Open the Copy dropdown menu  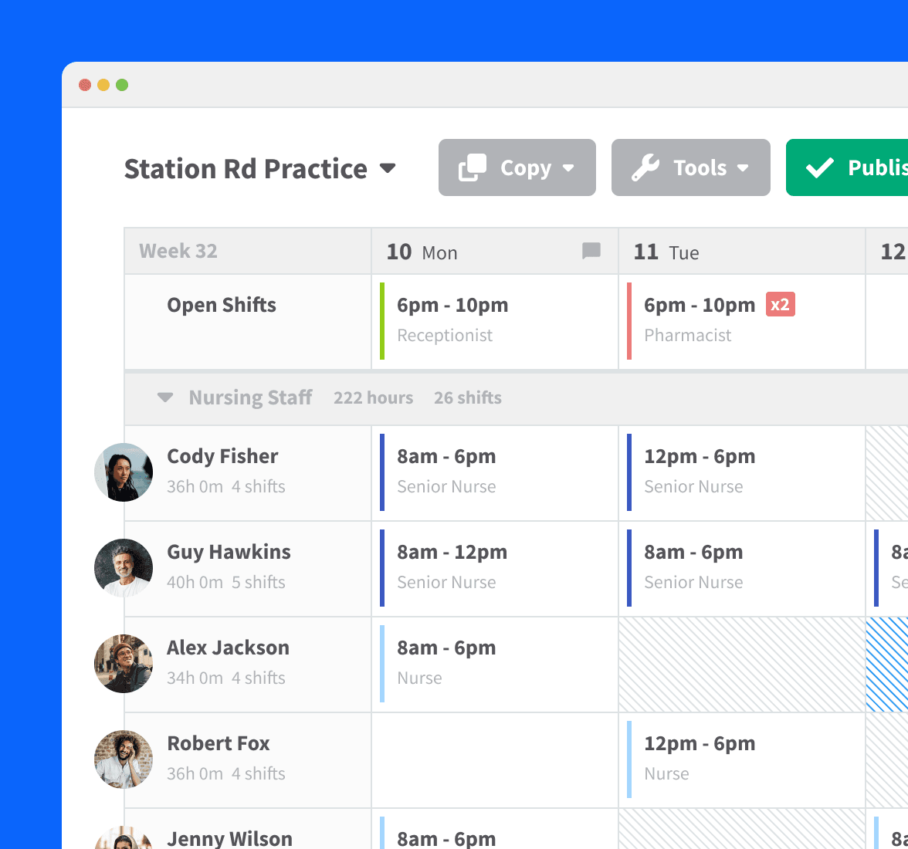coord(517,167)
